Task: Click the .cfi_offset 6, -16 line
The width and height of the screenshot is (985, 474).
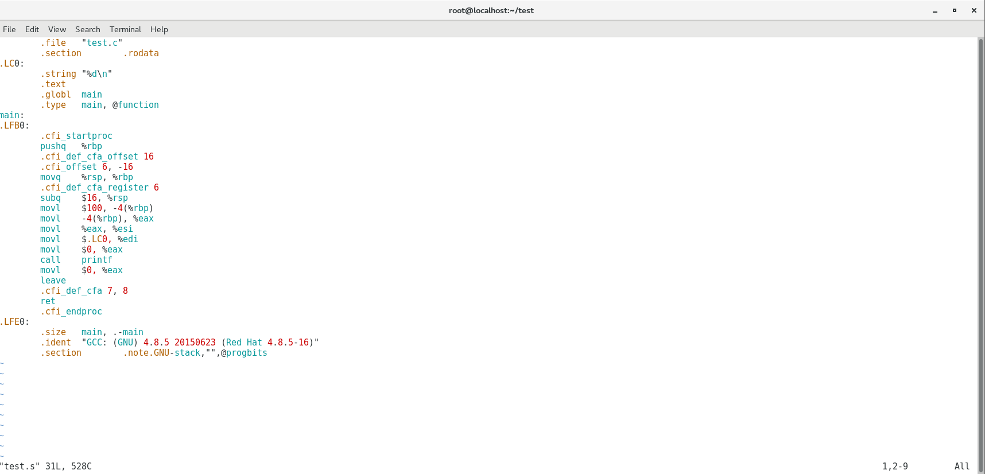Action: (x=87, y=167)
